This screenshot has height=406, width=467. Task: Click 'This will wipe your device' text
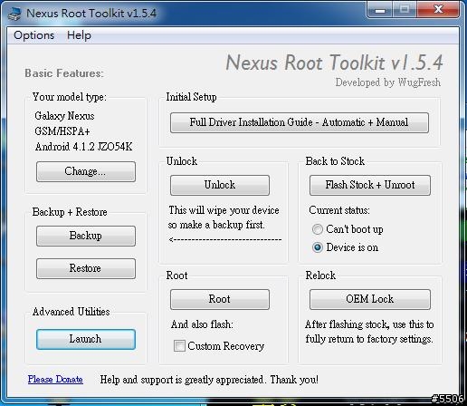(x=224, y=210)
